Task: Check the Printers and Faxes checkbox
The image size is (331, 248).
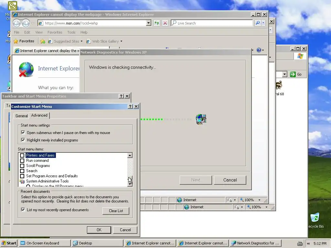Action: click(22, 155)
